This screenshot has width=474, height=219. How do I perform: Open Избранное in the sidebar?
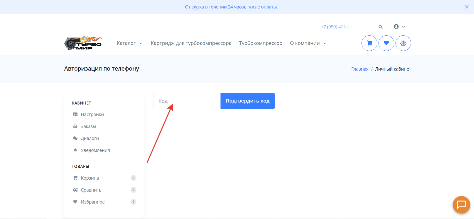(93, 202)
